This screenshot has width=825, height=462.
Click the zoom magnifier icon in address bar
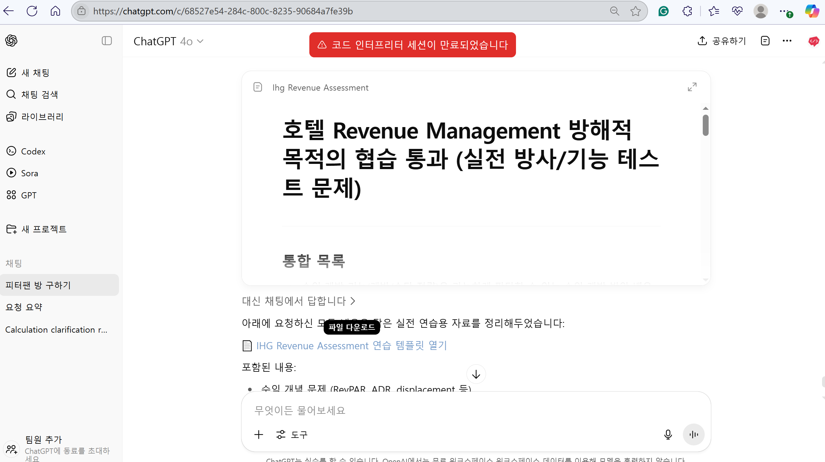coord(614,11)
